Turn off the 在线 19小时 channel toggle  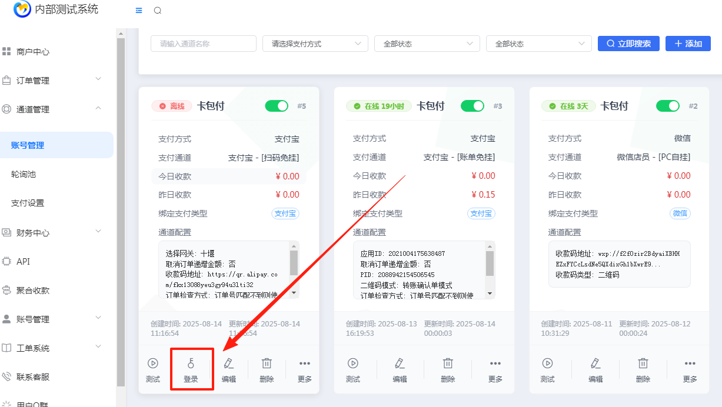pyautogui.click(x=472, y=106)
